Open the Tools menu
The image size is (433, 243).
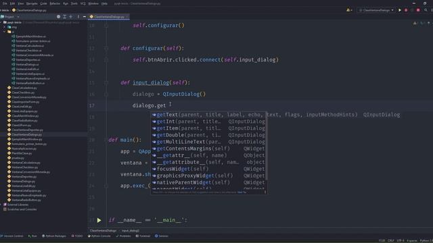point(74,3)
